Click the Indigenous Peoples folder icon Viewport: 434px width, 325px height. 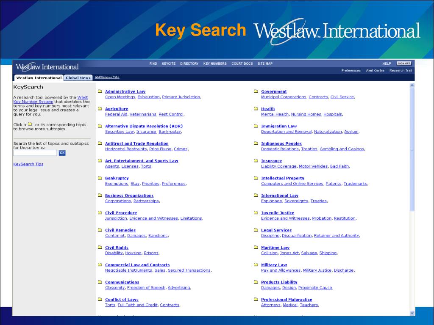pyautogui.click(x=256, y=143)
